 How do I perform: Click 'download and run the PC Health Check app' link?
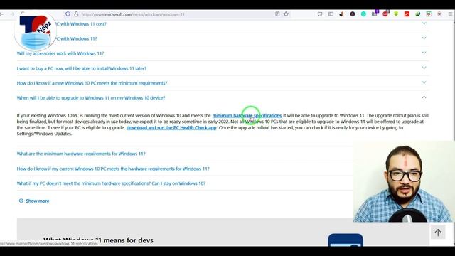(x=171, y=128)
